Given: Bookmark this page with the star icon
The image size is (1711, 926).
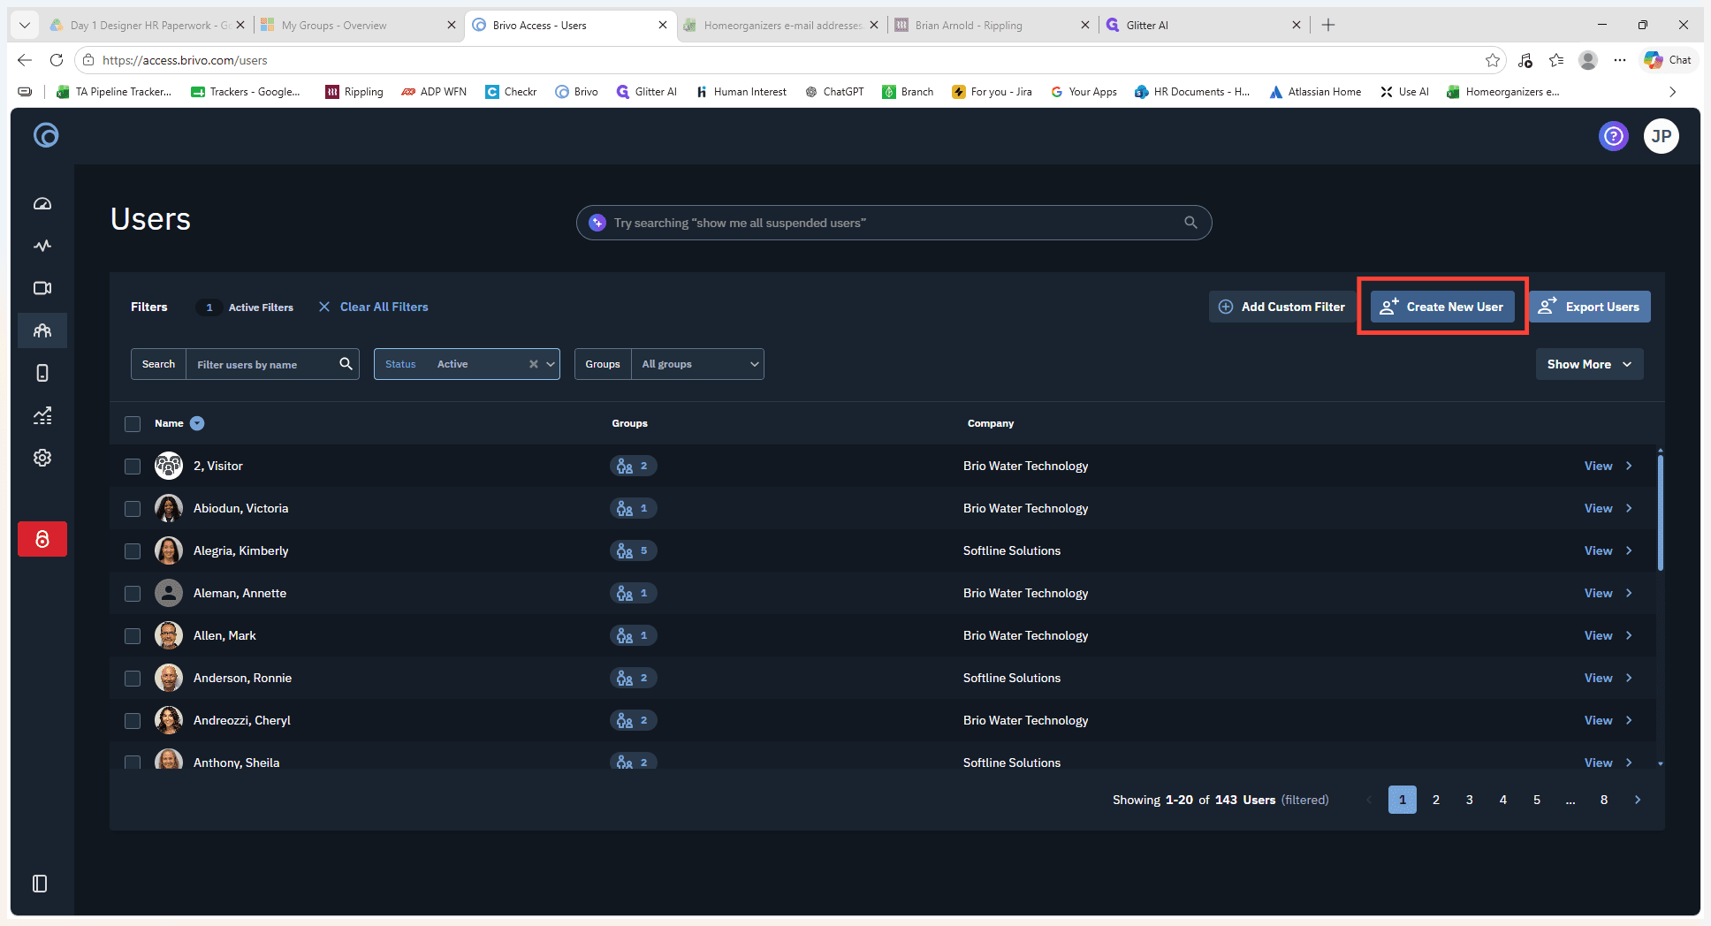Looking at the screenshot, I should [x=1493, y=60].
